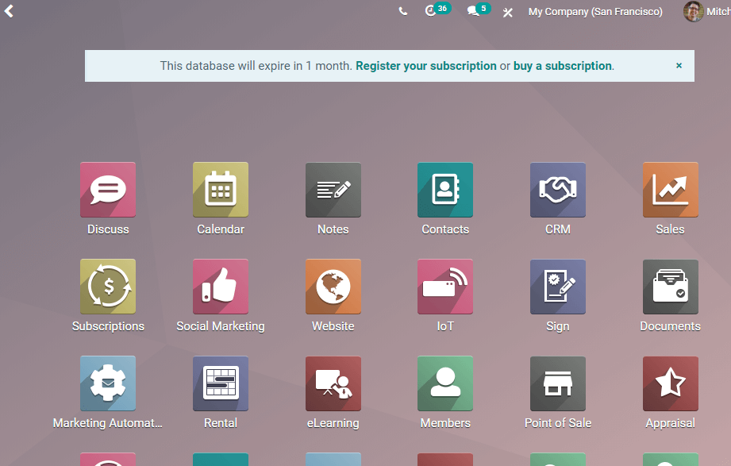Open the Website app
The height and width of the screenshot is (466, 731).
pyautogui.click(x=333, y=287)
